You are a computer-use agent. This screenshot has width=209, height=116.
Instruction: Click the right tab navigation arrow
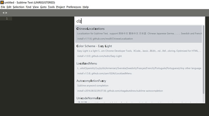6,13
